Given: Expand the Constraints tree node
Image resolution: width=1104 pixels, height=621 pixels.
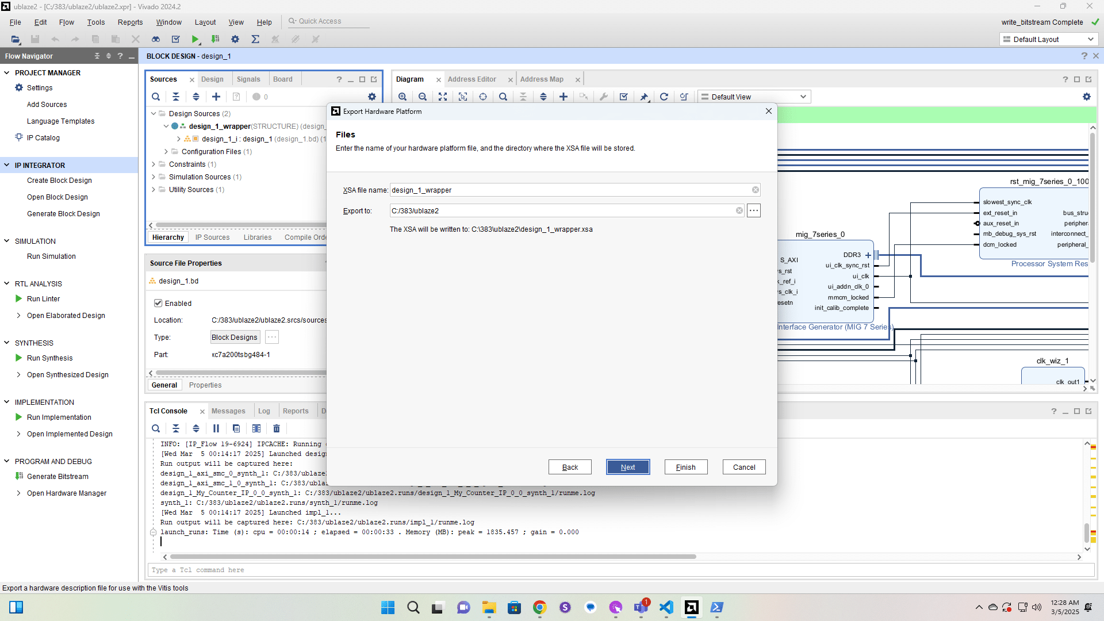Looking at the screenshot, I should click(x=154, y=164).
